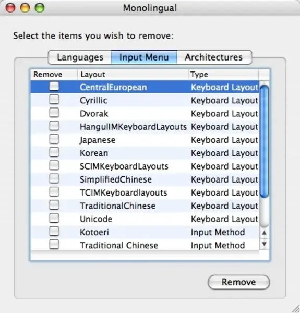Enable removal of HangulIMKeyboardLayouts
Image resolution: width=300 pixels, height=313 pixels.
click(54, 126)
